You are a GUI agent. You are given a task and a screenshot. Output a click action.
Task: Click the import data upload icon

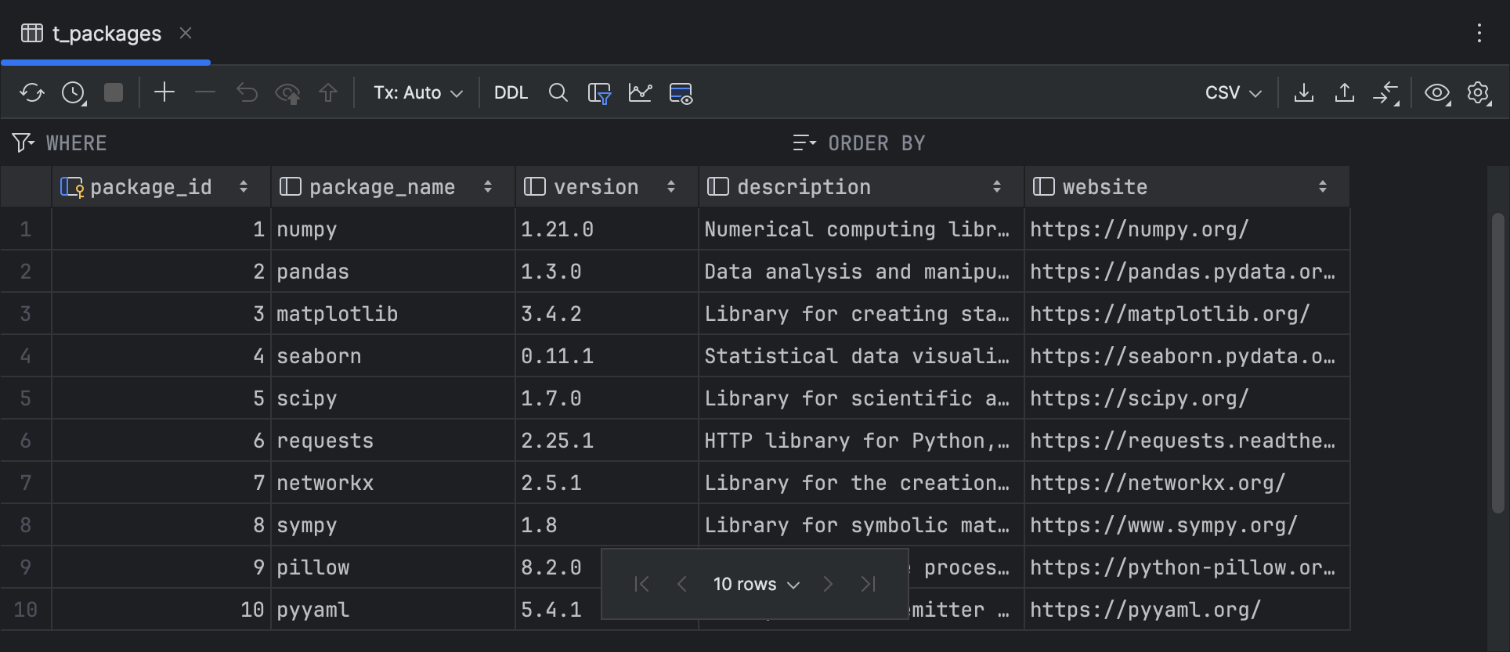pos(1344,93)
